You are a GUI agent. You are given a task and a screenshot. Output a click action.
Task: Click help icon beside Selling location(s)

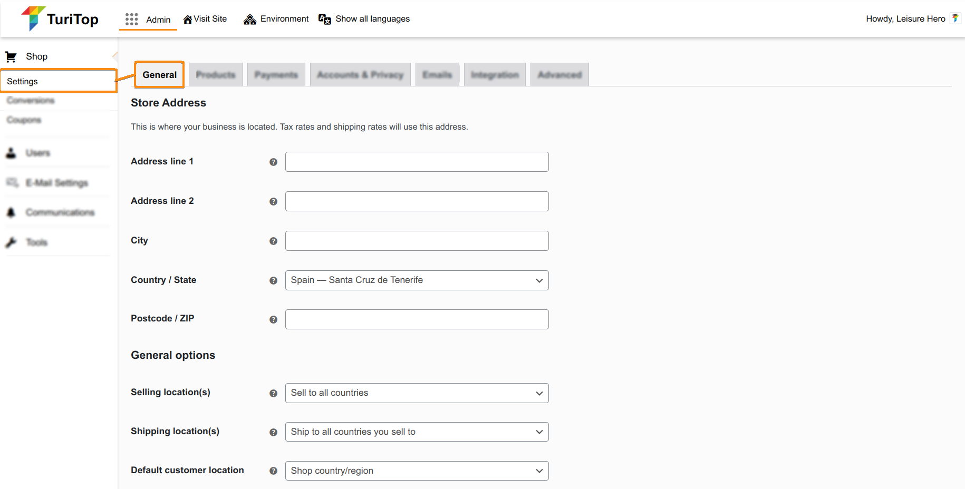[x=273, y=394]
